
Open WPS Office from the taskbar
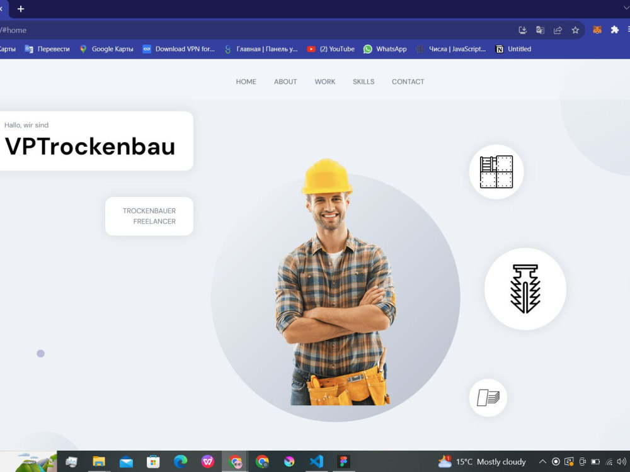coord(207,461)
